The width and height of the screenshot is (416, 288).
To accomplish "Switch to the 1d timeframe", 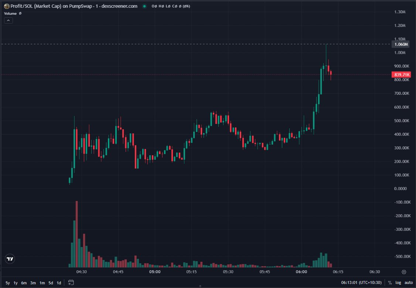I will [59, 282].
